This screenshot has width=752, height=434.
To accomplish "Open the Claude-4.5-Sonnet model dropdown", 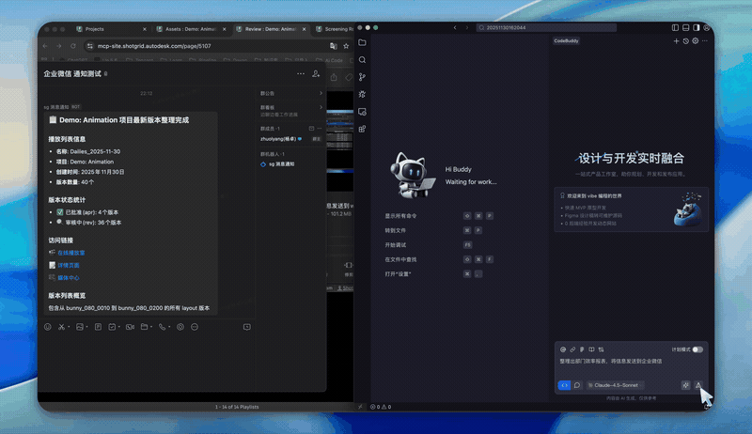I will pyautogui.click(x=615, y=385).
